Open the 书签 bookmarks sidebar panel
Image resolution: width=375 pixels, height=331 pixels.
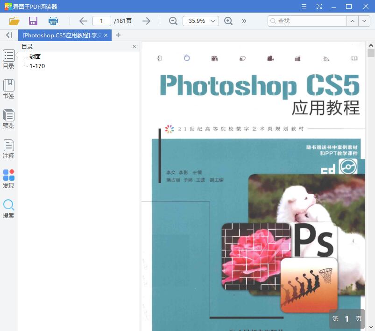[8, 89]
